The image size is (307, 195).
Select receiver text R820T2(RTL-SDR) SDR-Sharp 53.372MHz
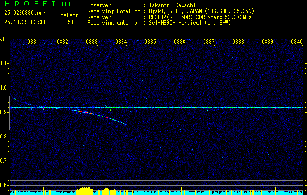click(200, 17)
